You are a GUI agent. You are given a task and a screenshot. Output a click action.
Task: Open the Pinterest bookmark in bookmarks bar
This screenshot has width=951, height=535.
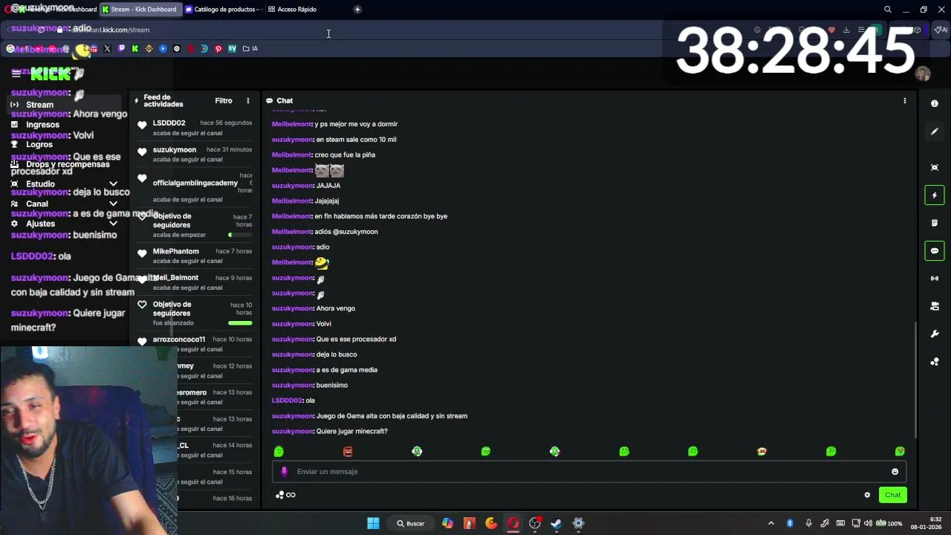[218, 48]
